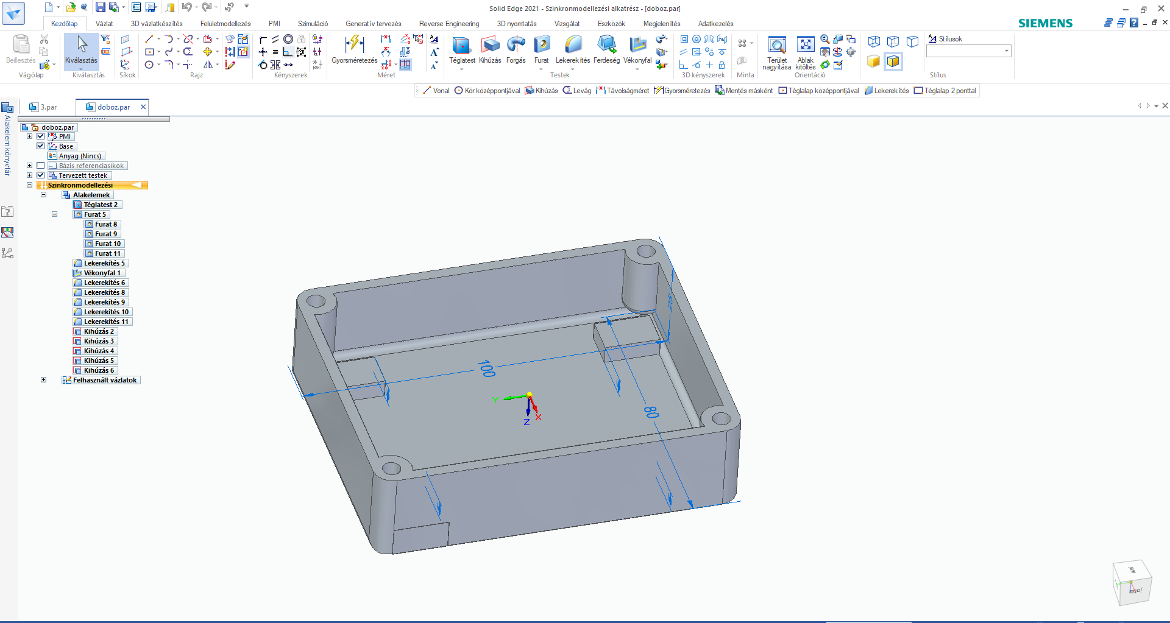Screen dimensions: 1170x623
Task: Collapse the Furat 5 tree node
Action: coord(55,214)
